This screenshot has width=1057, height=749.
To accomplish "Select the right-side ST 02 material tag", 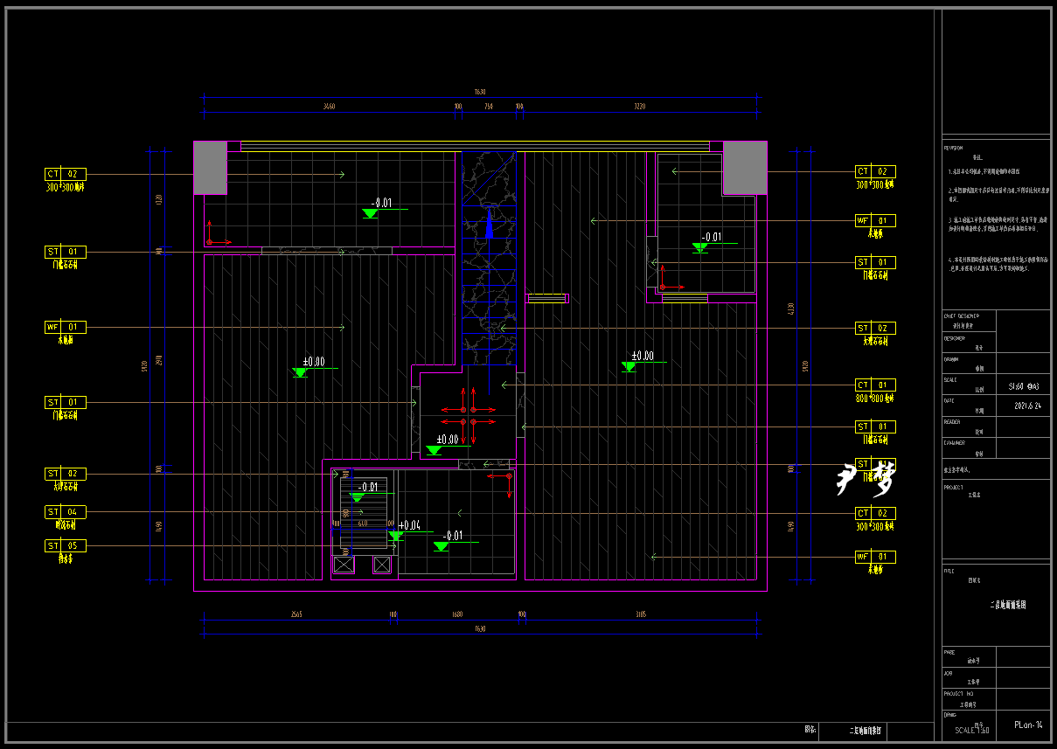I will pos(874,328).
